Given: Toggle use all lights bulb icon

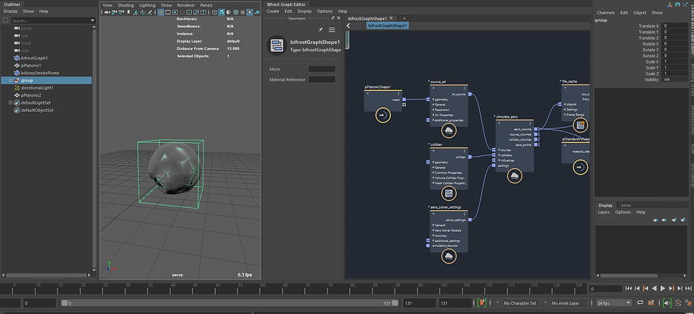Looking at the screenshot, I should (250, 12).
